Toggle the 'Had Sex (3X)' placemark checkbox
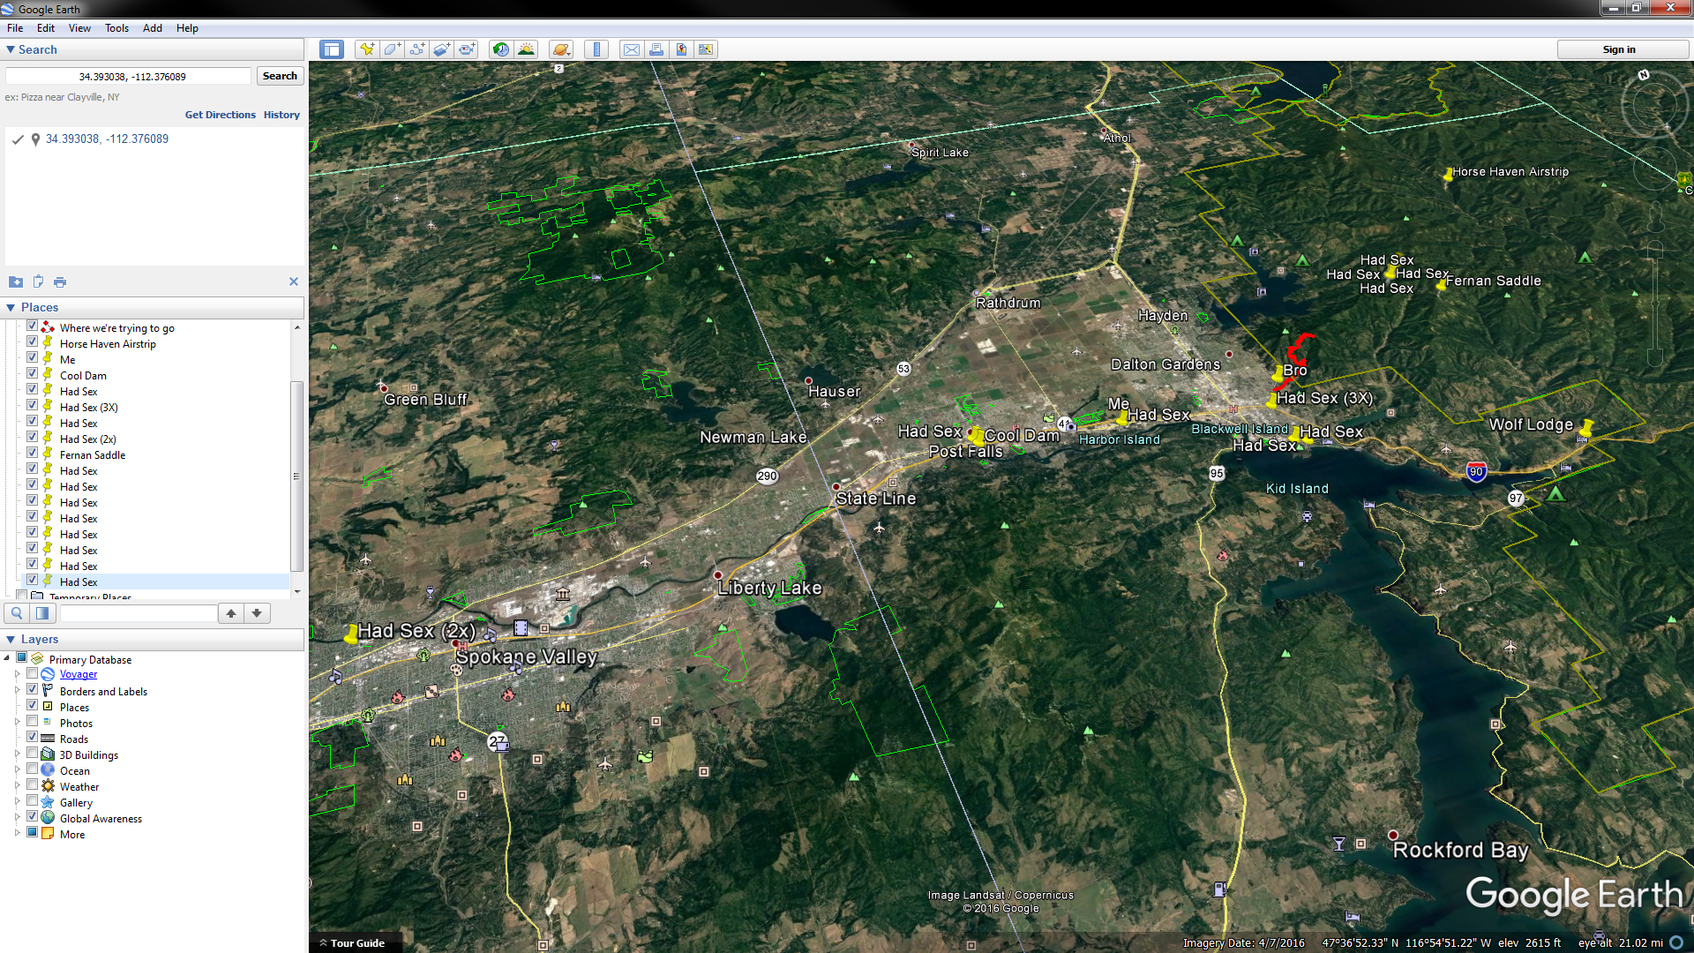 [32, 405]
